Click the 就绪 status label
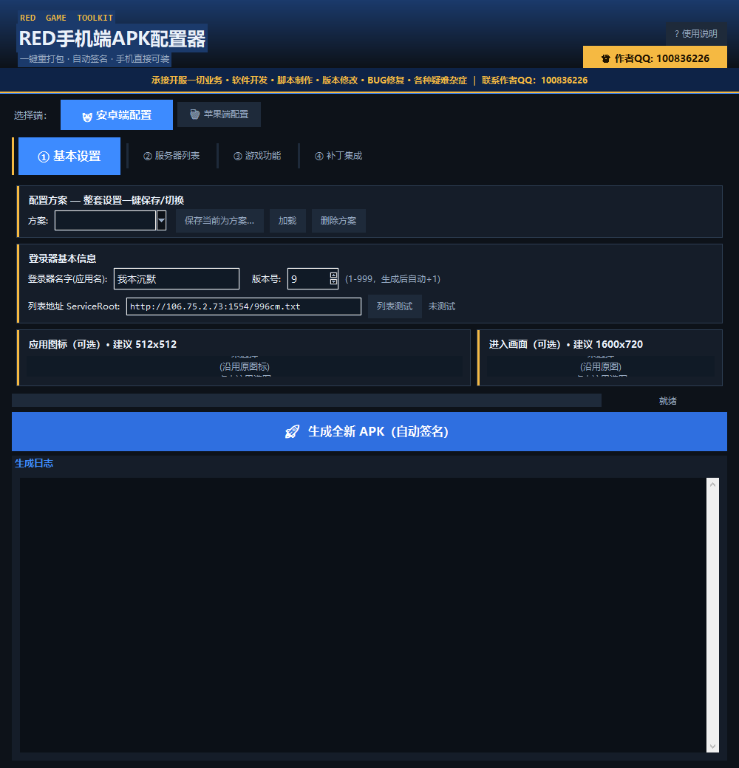The width and height of the screenshot is (739, 768). point(667,401)
